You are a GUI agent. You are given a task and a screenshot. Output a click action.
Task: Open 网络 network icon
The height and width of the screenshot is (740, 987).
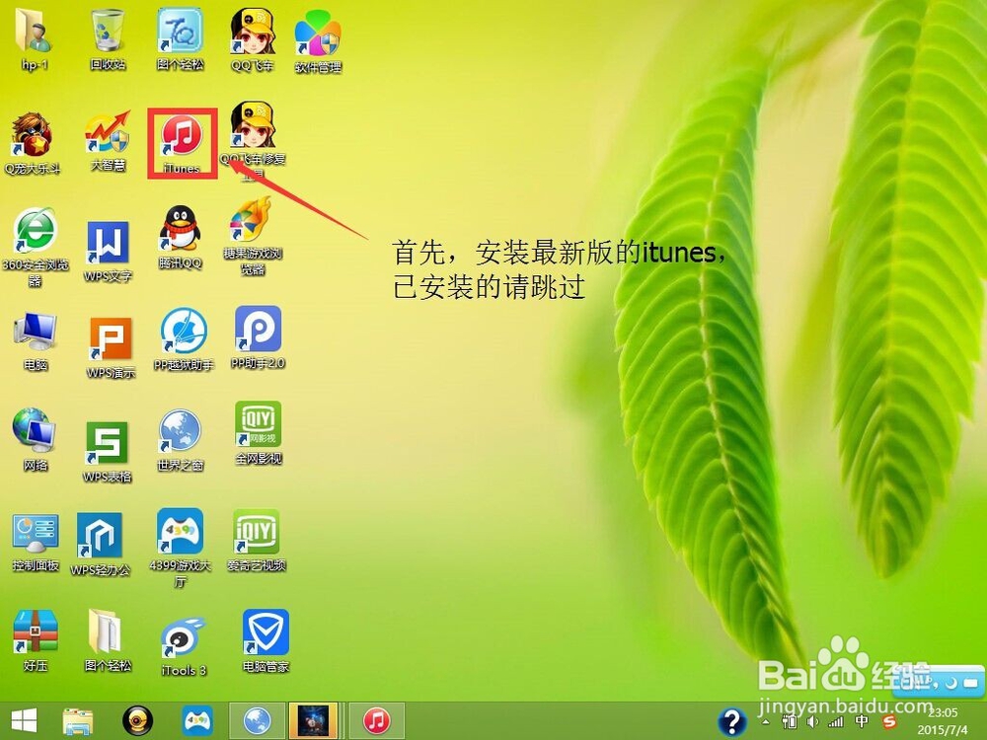[36, 439]
